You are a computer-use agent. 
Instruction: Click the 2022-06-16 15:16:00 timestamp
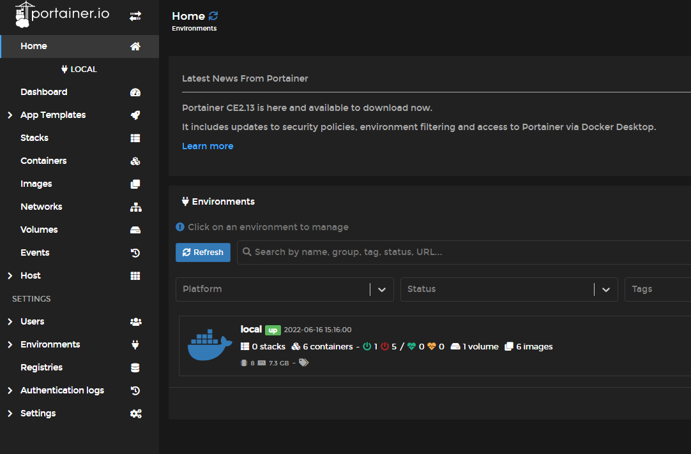click(x=318, y=330)
